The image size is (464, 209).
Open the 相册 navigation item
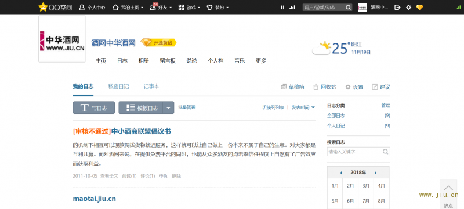click(143, 61)
